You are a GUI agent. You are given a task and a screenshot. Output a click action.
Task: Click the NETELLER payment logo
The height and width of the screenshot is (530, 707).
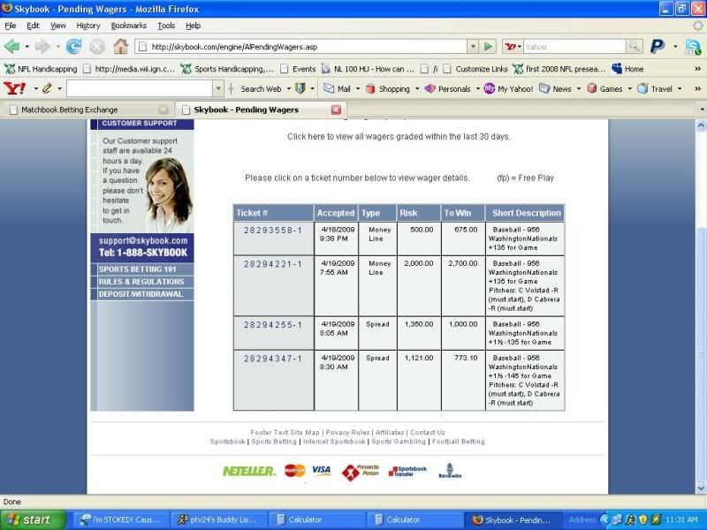click(248, 472)
